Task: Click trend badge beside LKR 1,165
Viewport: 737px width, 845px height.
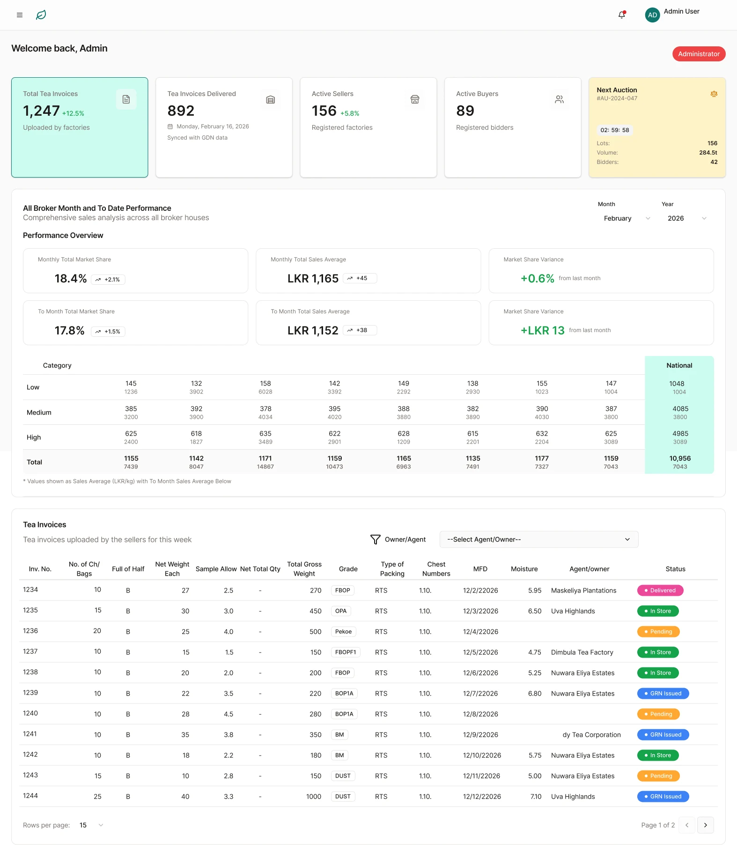Action: [x=360, y=278]
